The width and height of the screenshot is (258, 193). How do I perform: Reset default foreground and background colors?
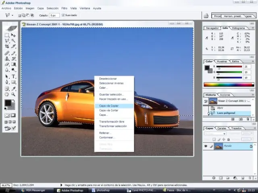(5, 109)
